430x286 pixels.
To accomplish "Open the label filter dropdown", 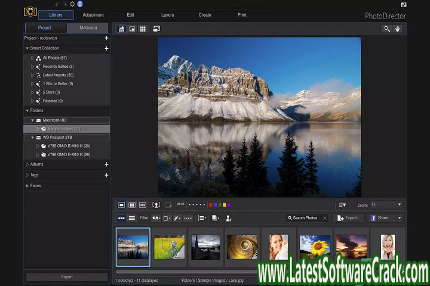I will (x=167, y=218).
